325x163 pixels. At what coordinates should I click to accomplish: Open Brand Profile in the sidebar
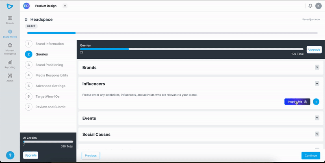10,34
